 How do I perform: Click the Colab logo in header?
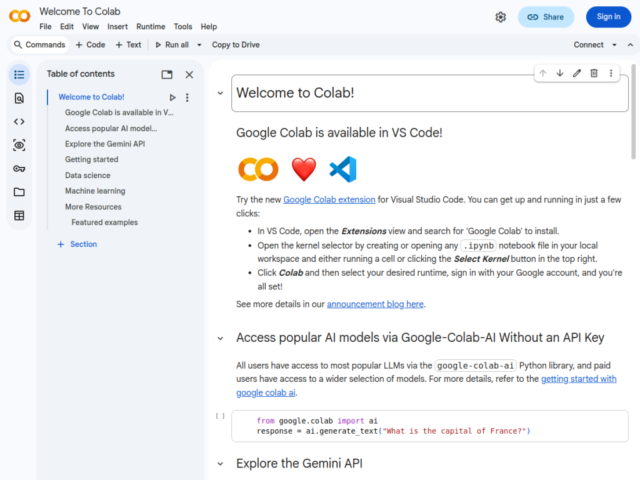pos(19,16)
